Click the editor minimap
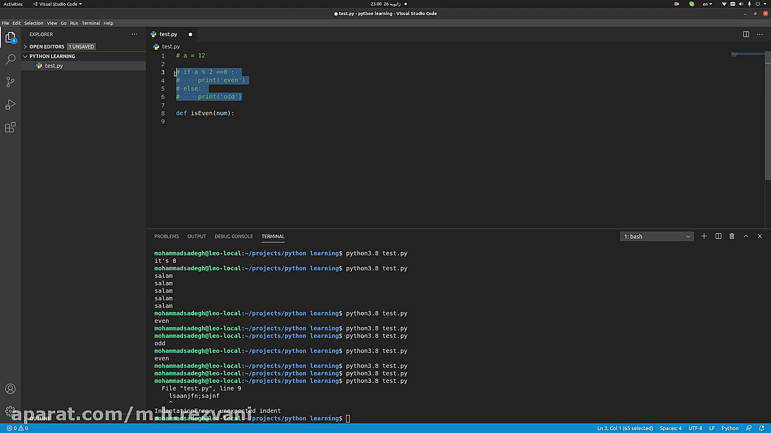This screenshot has height=433, width=771. [747, 54]
